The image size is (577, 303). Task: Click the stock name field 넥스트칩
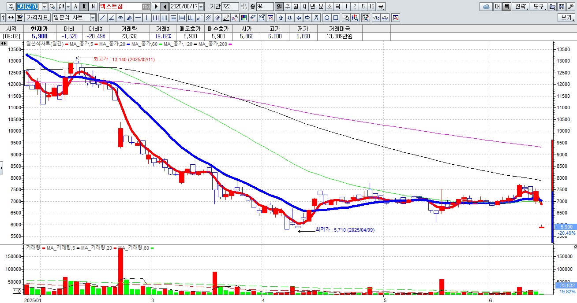pyautogui.click(x=125, y=7)
